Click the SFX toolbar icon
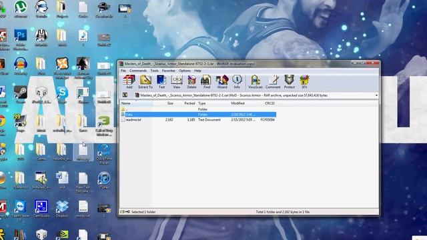 [304, 82]
